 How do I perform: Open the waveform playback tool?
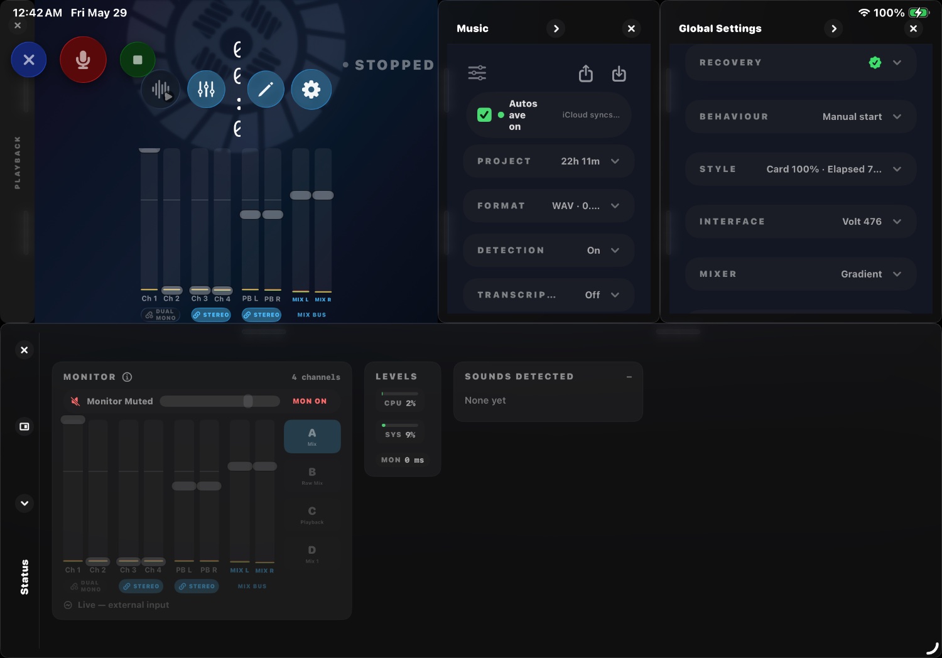[x=161, y=89]
